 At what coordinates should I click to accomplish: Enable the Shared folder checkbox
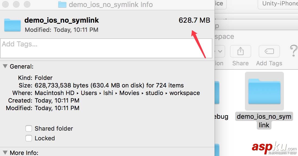coord(29,128)
